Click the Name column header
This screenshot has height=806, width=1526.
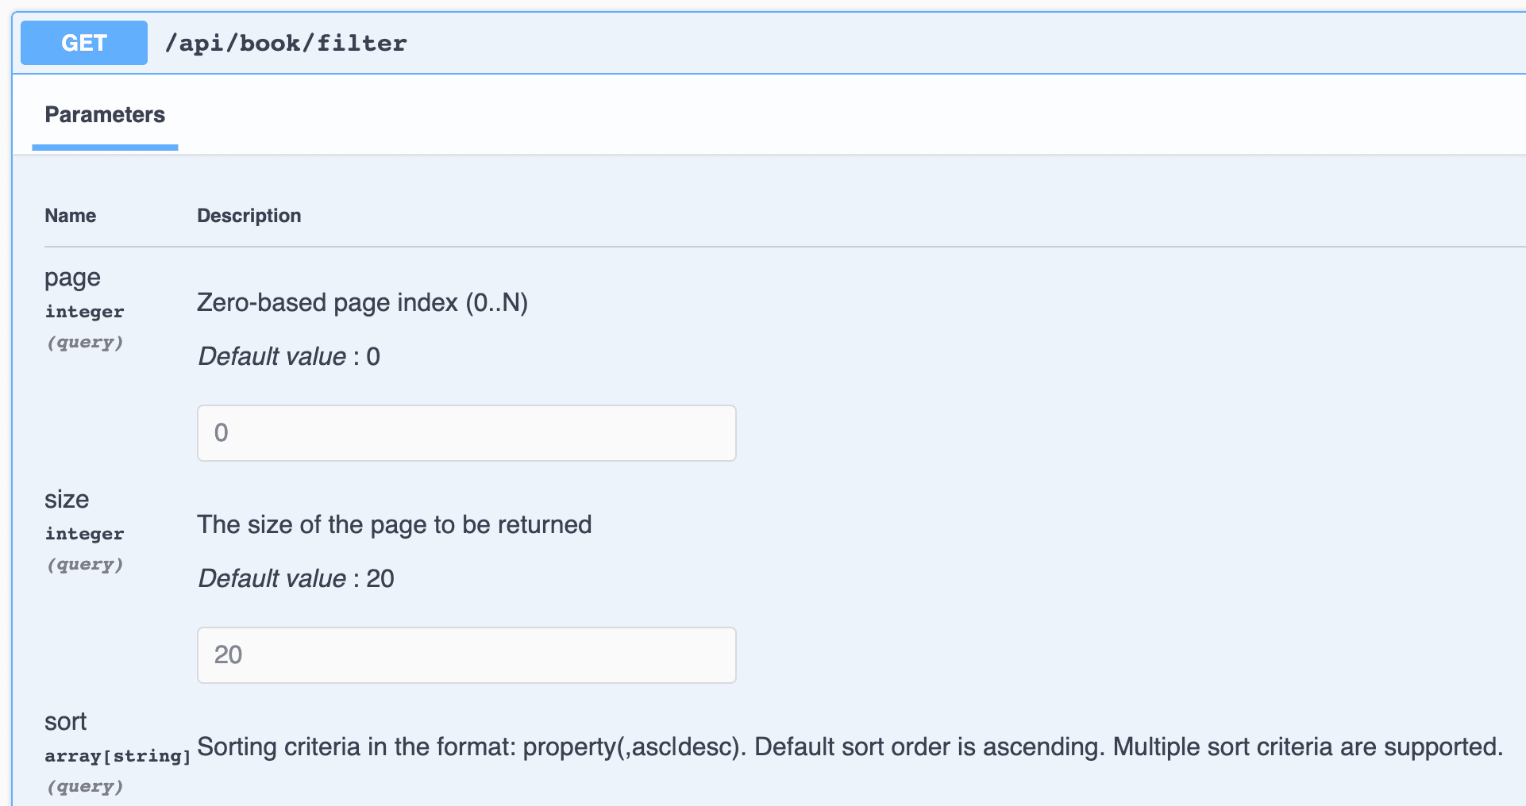click(70, 215)
